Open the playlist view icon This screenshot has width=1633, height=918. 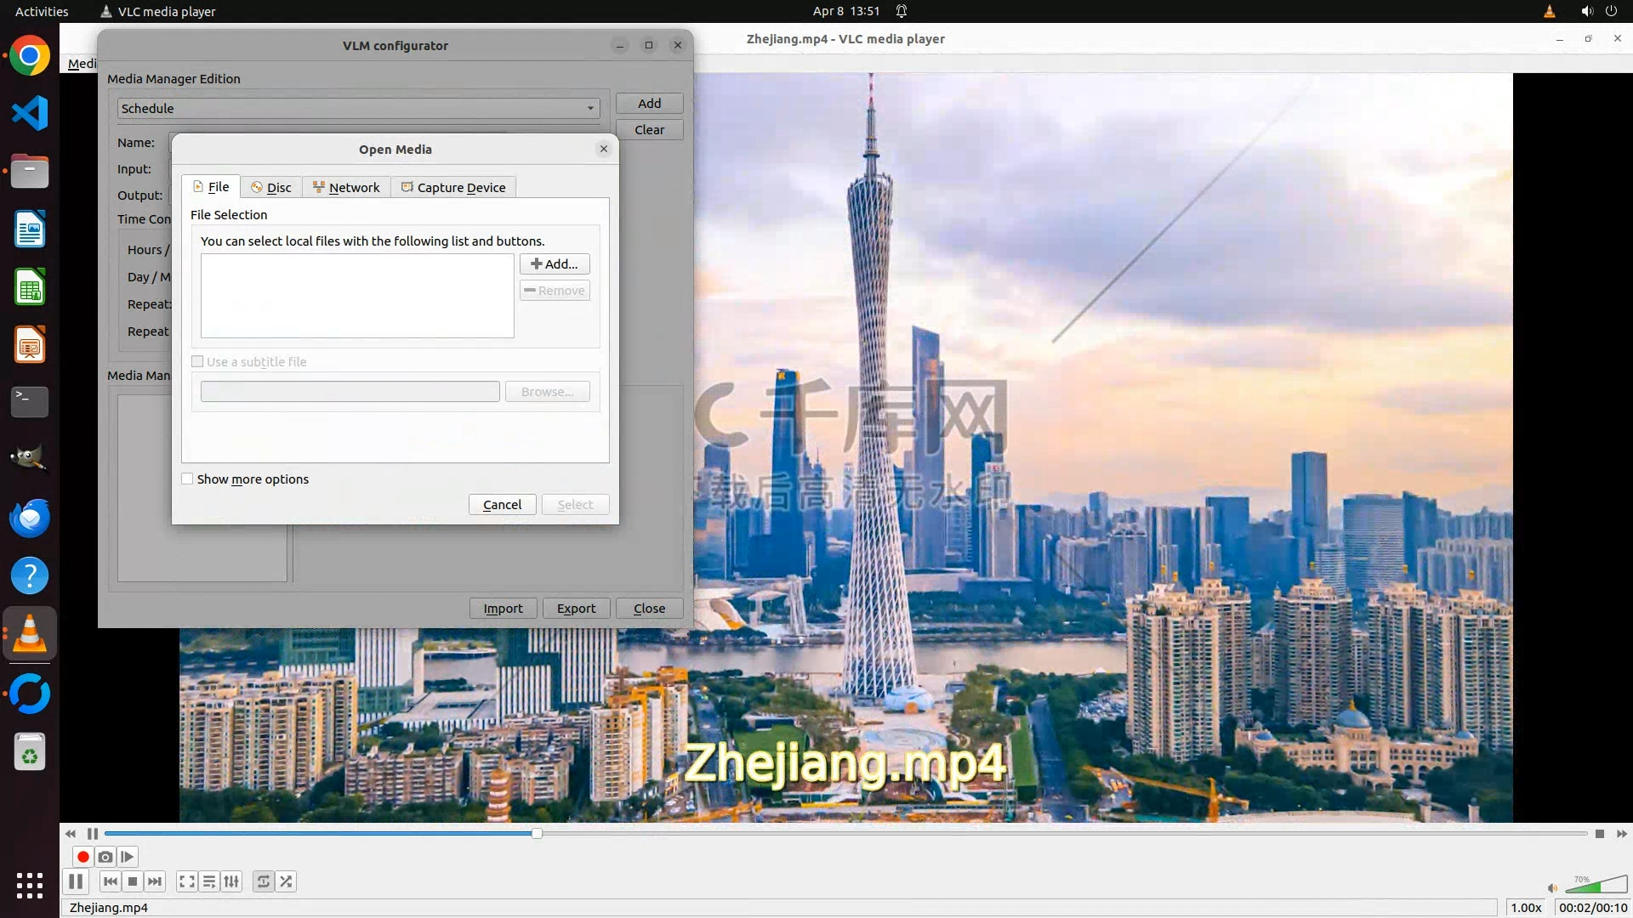coord(209,881)
